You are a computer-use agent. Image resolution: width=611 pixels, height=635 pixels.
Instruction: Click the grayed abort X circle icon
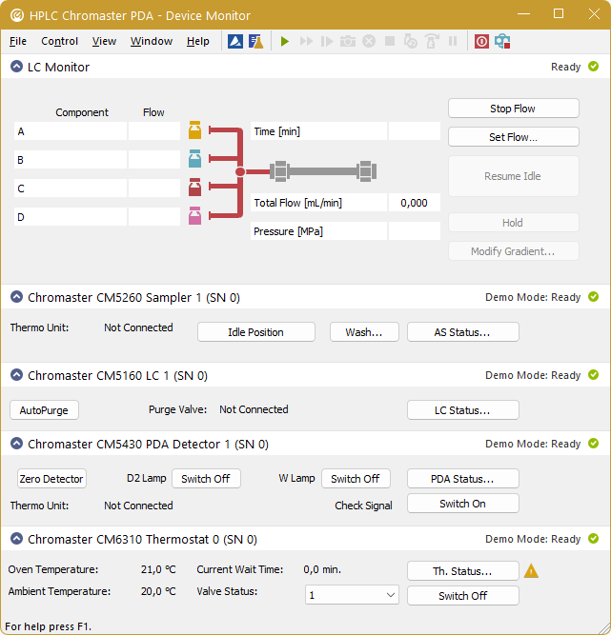click(369, 41)
